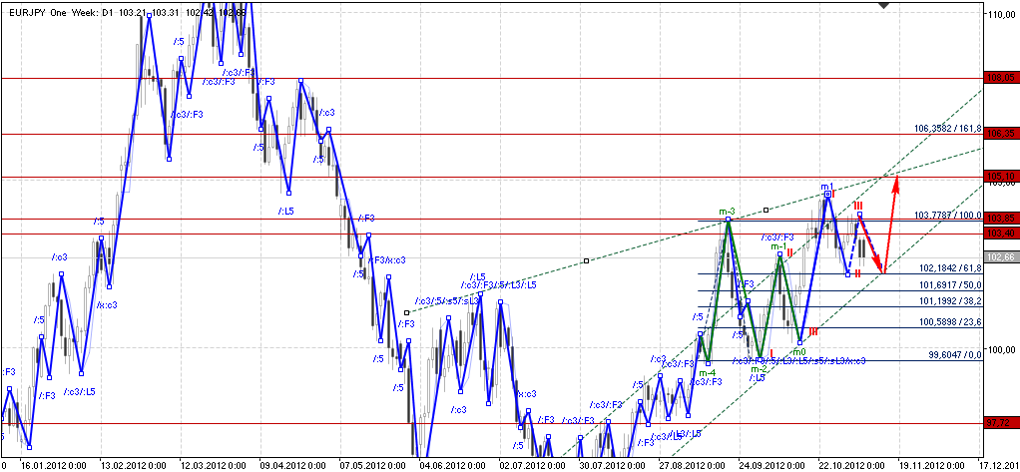Select the red 97.72 price level tag
Image resolution: width=1020 pixels, height=472 pixels.
tap(1000, 422)
